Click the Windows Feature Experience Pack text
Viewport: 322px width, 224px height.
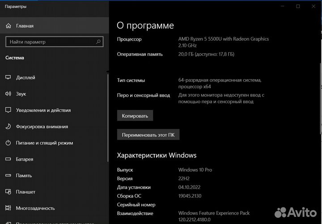[x=214, y=213]
